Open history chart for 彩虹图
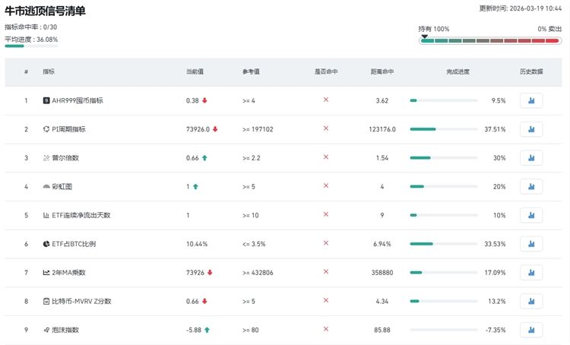Screen dimensions: 570x345 [531, 186]
